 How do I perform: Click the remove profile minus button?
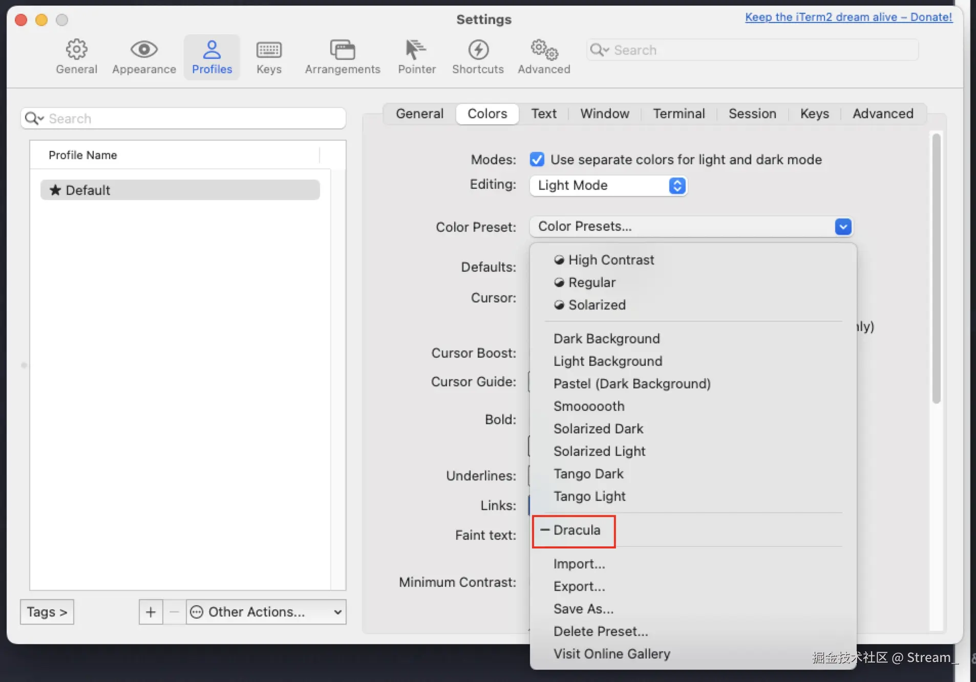coord(174,612)
